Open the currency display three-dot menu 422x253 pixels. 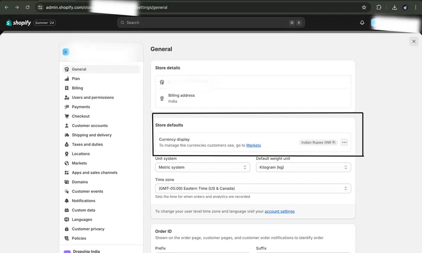click(344, 142)
